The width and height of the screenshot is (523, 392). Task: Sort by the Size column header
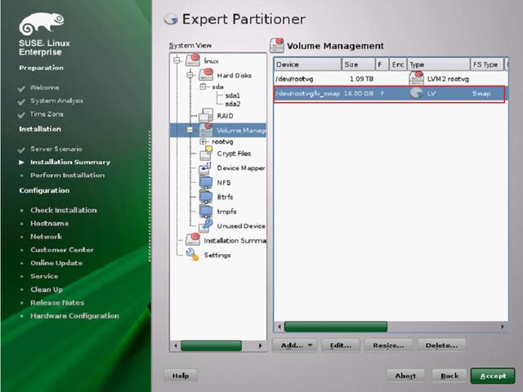[x=359, y=65]
